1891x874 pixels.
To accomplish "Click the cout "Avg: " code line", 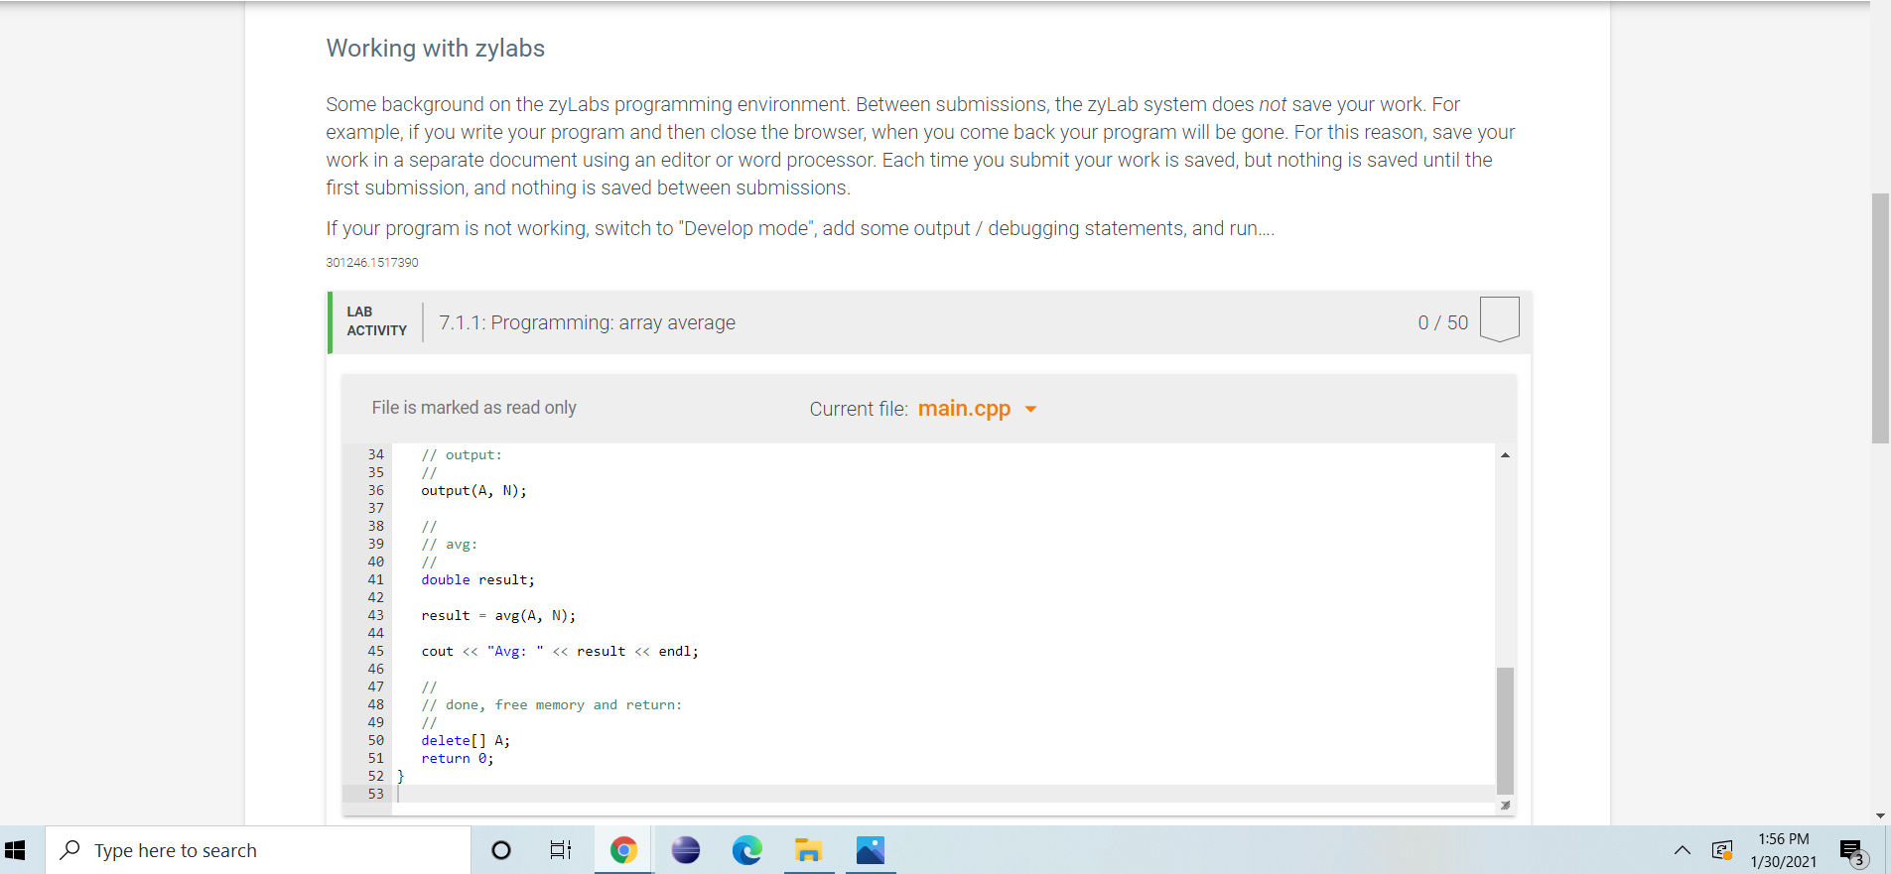I will 560,652.
